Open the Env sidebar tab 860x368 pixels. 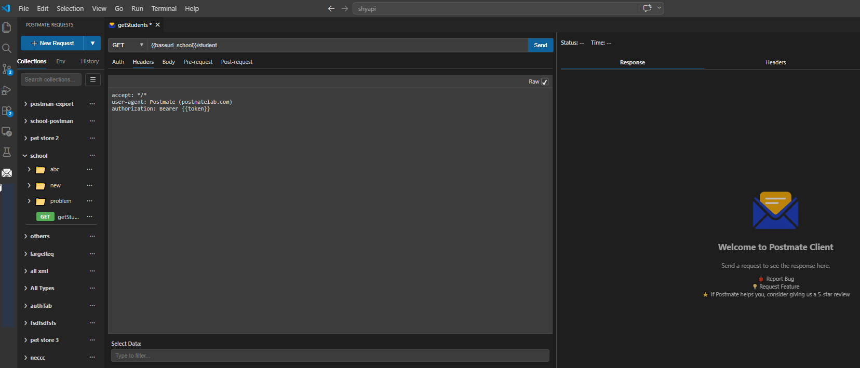(61, 61)
